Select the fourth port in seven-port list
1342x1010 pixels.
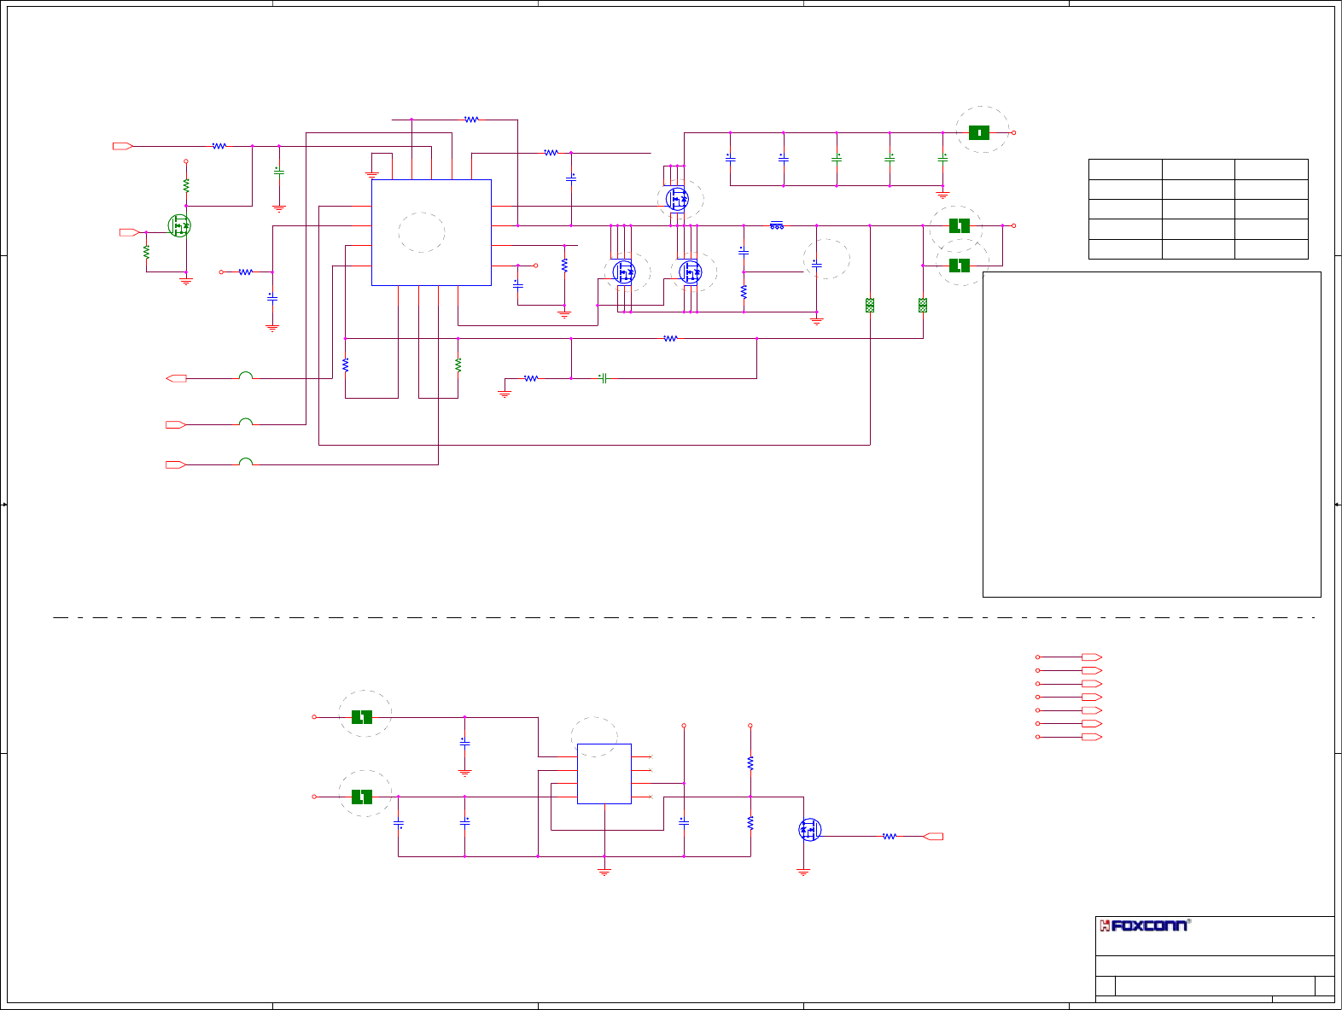tap(1092, 698)
